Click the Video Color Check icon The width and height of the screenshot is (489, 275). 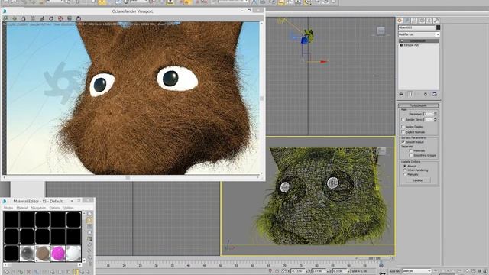pos(90,239)
